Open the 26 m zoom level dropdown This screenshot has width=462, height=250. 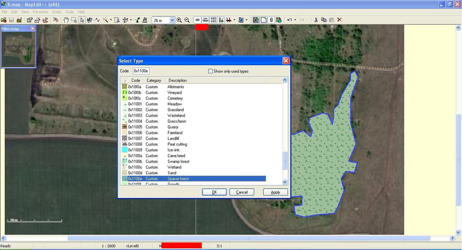click(172, 21)
